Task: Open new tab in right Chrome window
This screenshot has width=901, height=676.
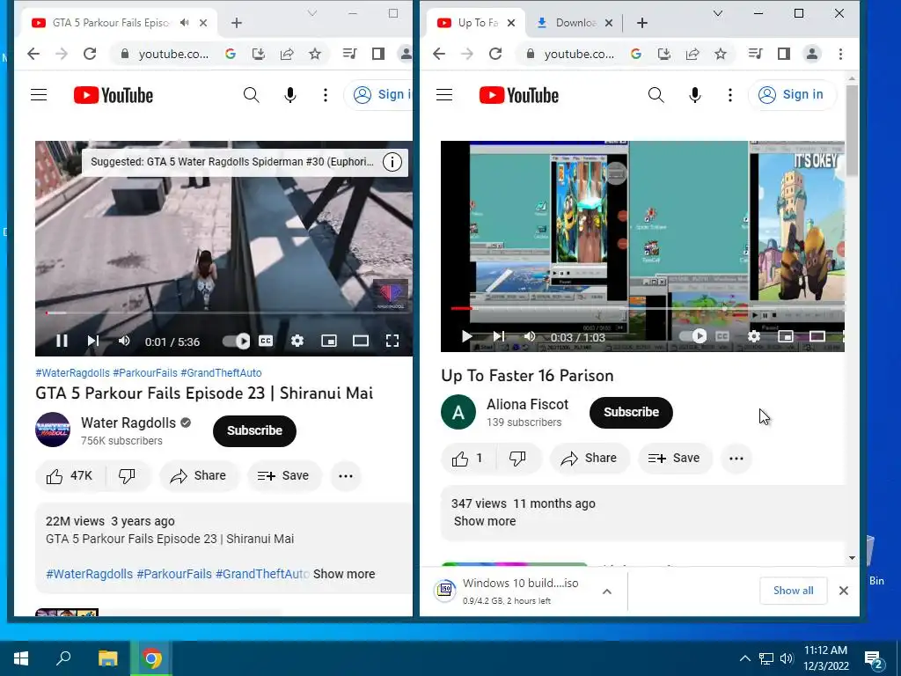Action: 642,22
